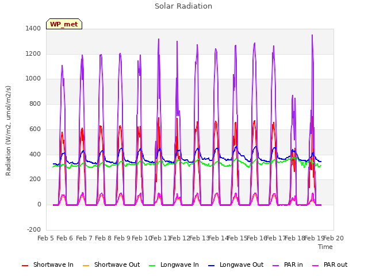Click the PAR in peak on Feb 6
The width and height of the screenshot is (368, 276).
click(62, 66)
